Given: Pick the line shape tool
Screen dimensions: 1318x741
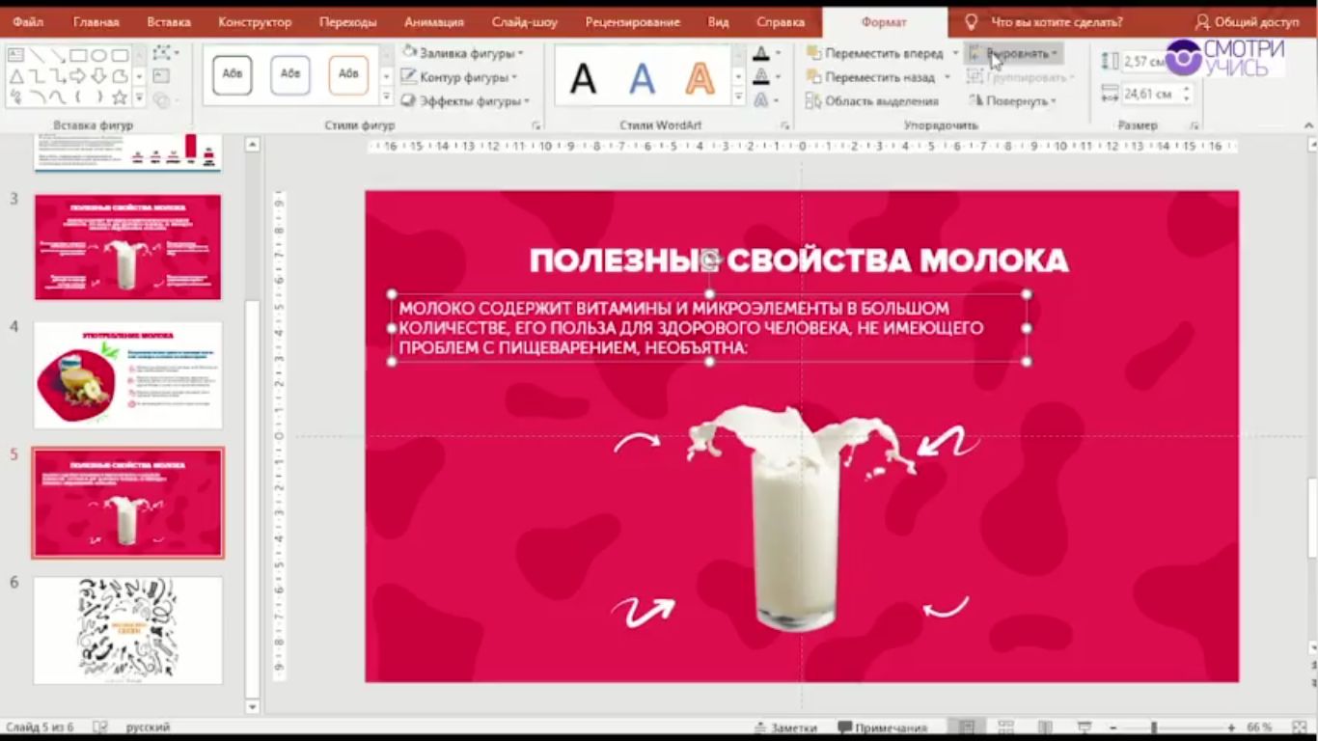Looking at the screenshot, I should [x=37, y=55].
